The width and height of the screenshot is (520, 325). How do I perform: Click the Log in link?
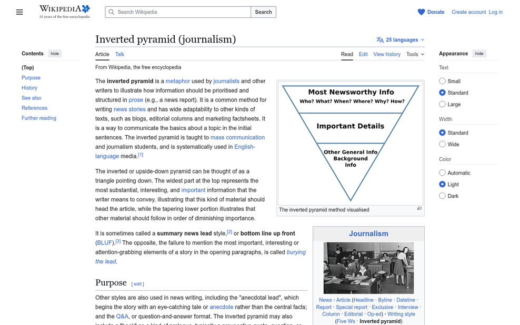pos(495,12)
